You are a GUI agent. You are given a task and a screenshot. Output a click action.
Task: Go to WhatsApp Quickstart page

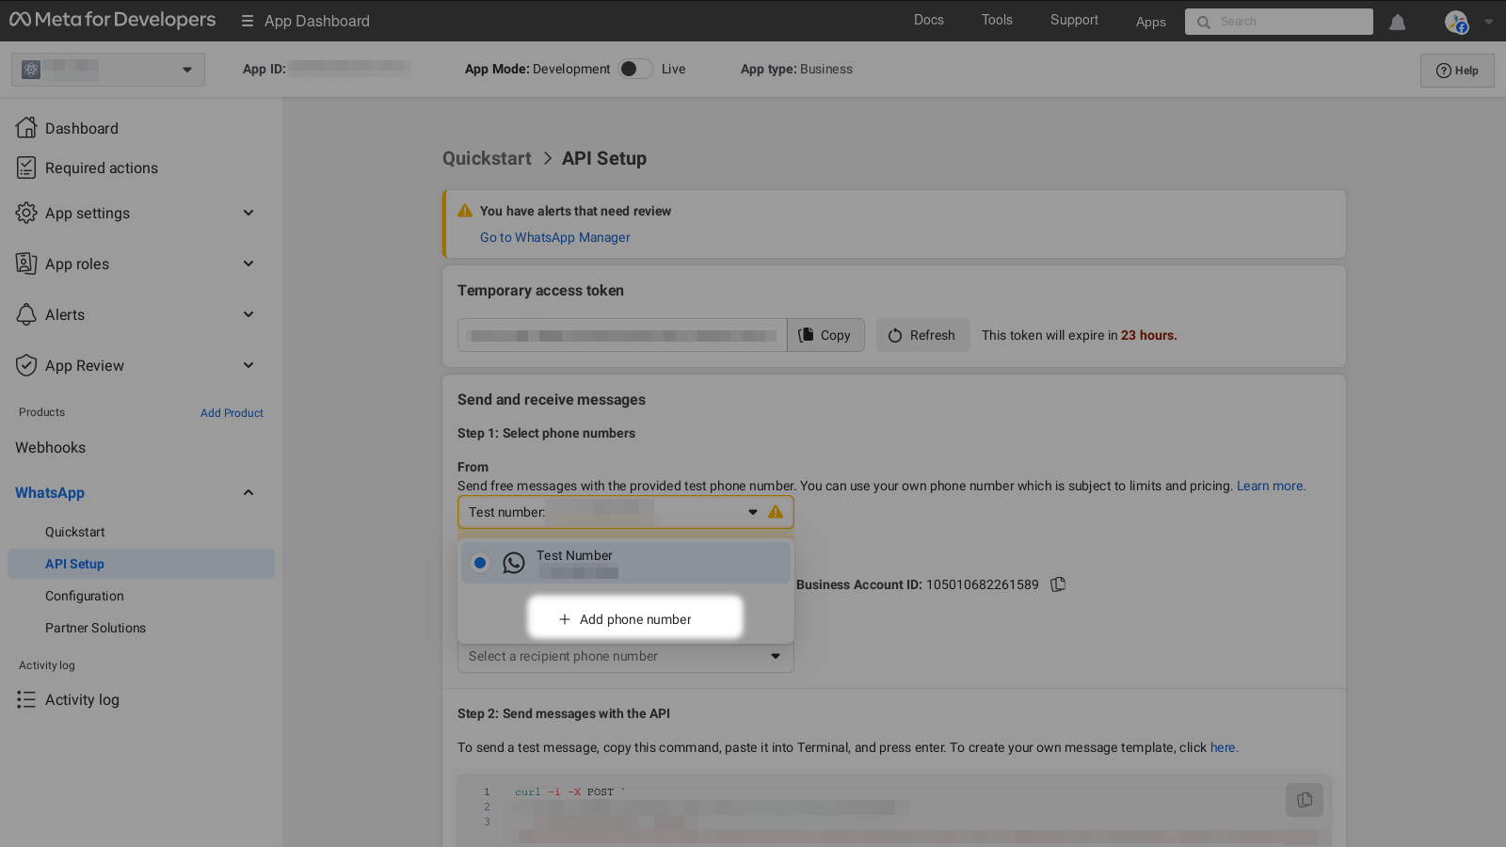(x=75, y=532)
